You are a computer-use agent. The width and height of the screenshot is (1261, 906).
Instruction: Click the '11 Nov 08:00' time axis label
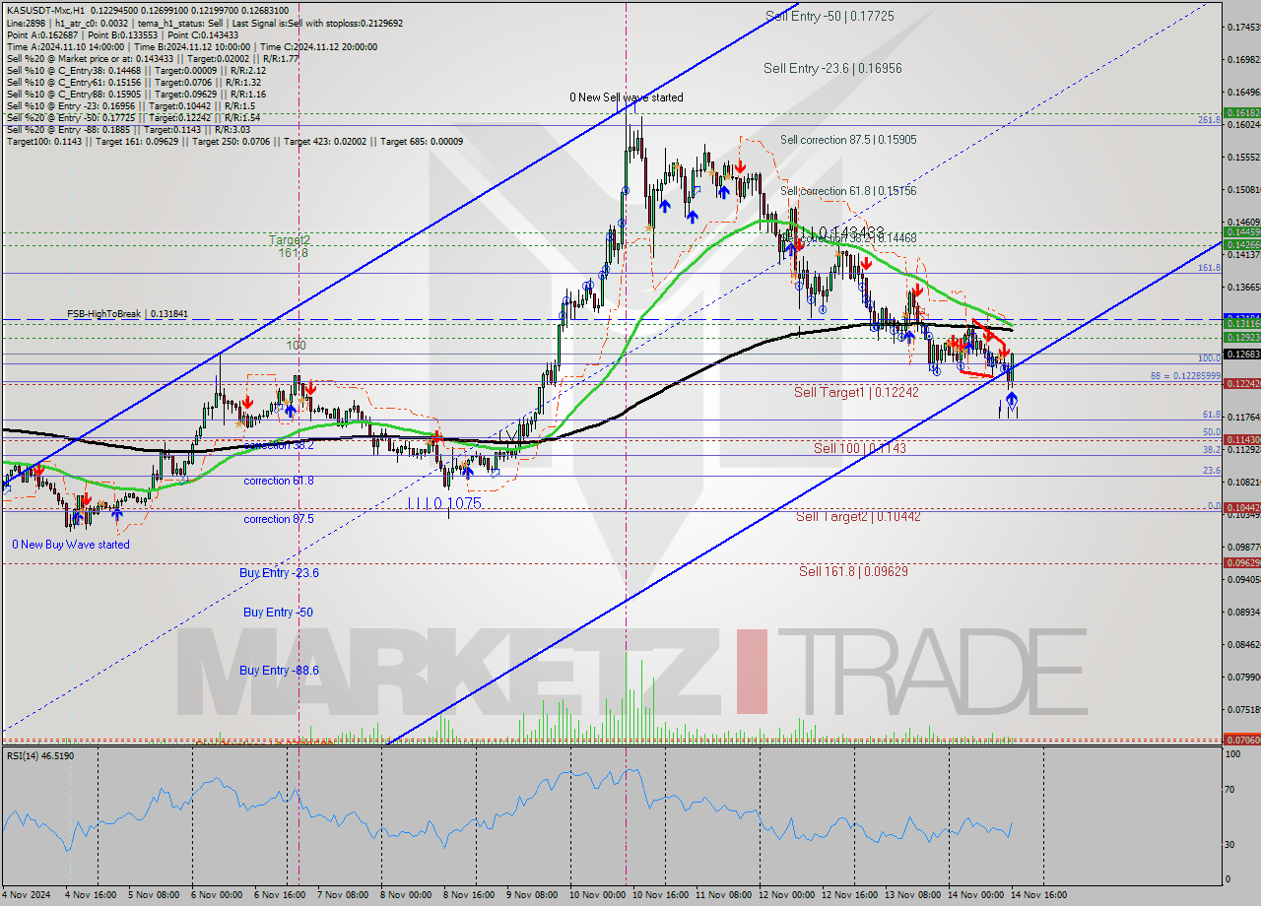[x=723, y=895]
